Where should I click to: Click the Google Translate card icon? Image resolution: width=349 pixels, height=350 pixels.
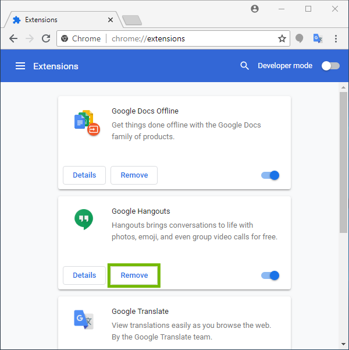point(84,319)
